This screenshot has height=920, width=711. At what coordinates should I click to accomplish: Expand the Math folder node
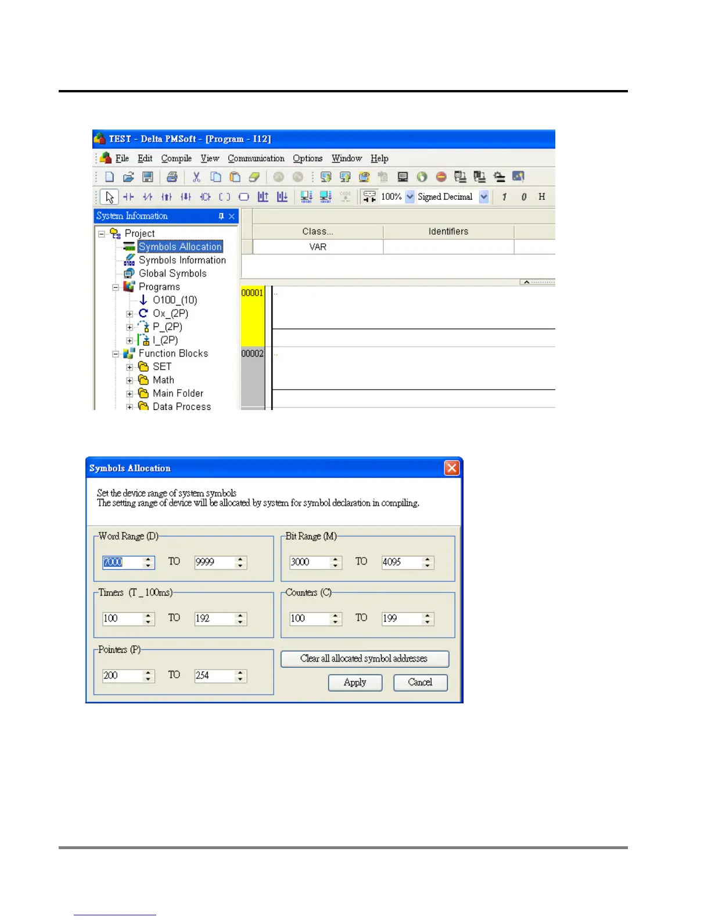click(130, 380)
